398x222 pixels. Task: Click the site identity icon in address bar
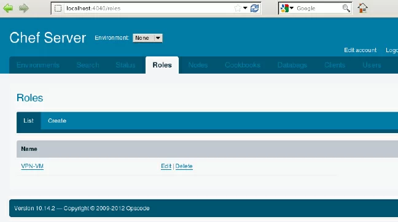58,9
